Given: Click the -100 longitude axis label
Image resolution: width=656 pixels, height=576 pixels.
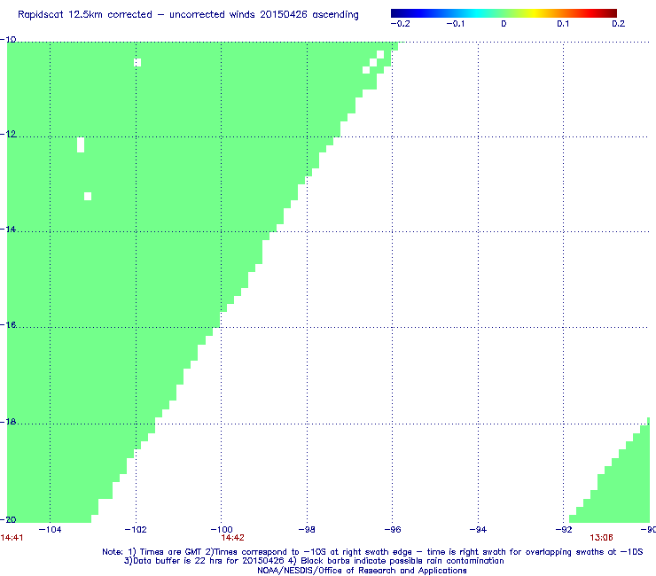Looking at the screenshot, I should [221, 530].
